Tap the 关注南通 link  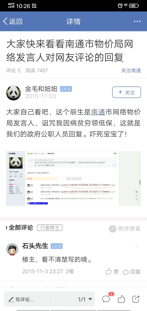[x=131, y=70]
